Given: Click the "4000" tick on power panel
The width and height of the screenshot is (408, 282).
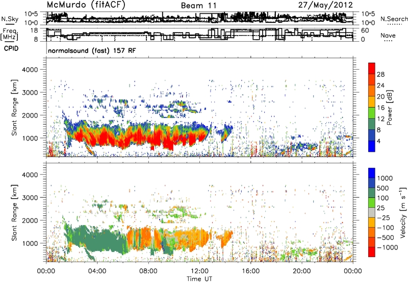Looking at the screenshot, I should pos(30,70).
